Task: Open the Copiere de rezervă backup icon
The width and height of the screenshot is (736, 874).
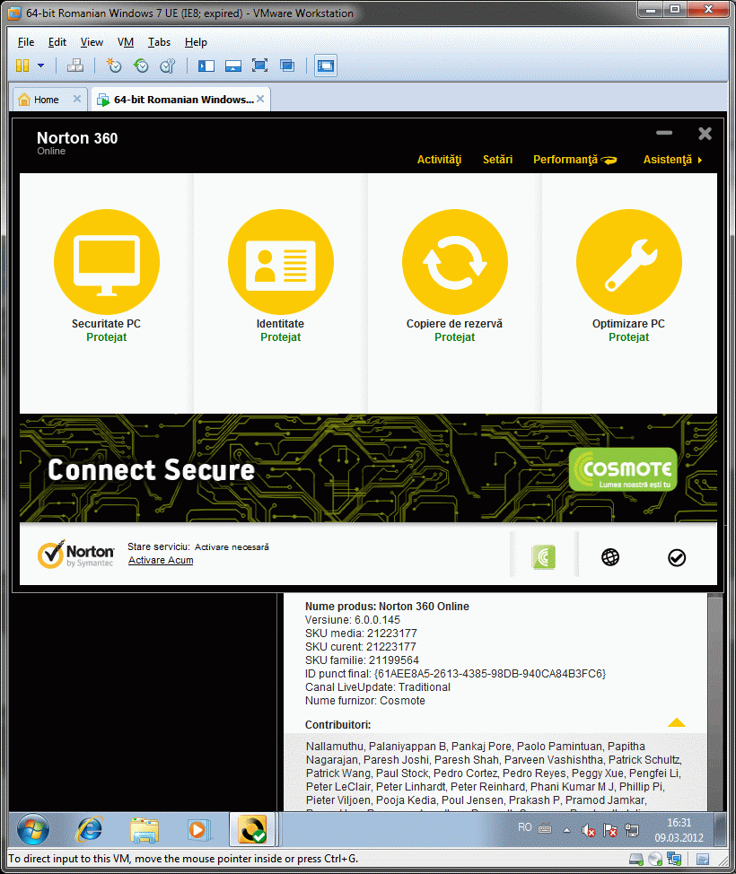Action: [454, 261]
